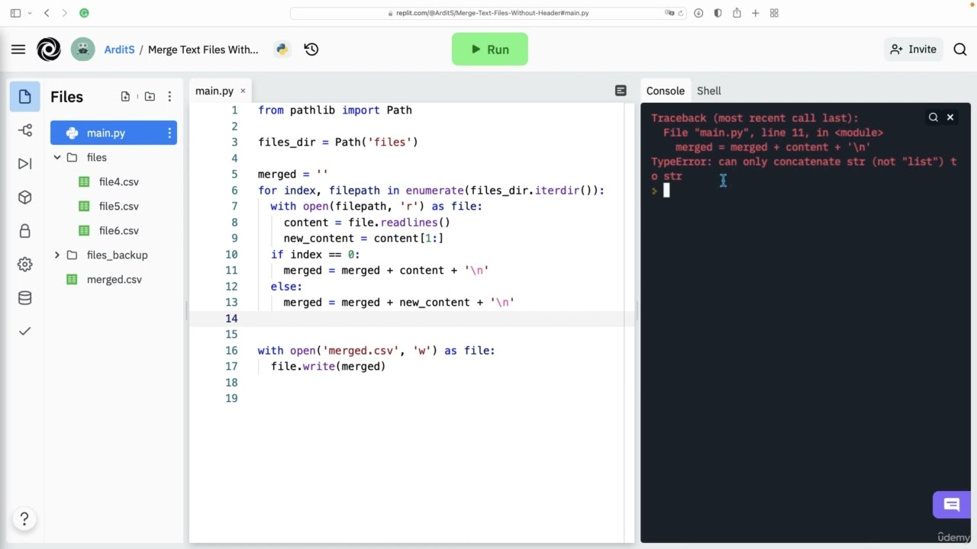Click the 'else:' code line
Viewport: 977px width, 549px height.
286,286
